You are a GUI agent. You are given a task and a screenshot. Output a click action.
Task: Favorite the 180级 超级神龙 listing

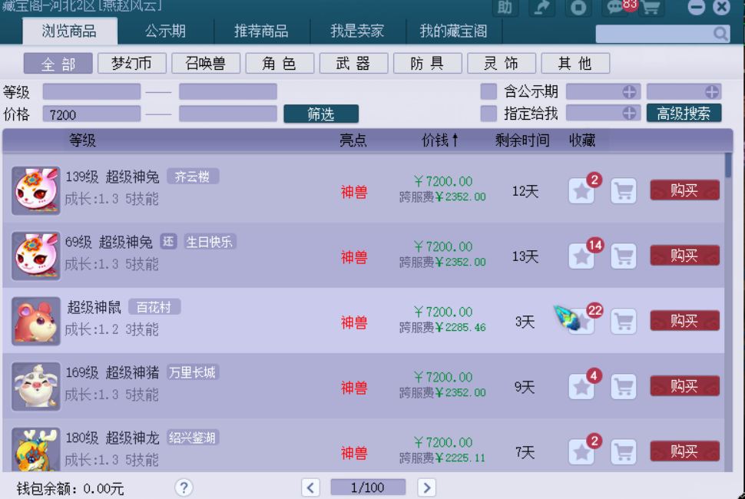581,452
